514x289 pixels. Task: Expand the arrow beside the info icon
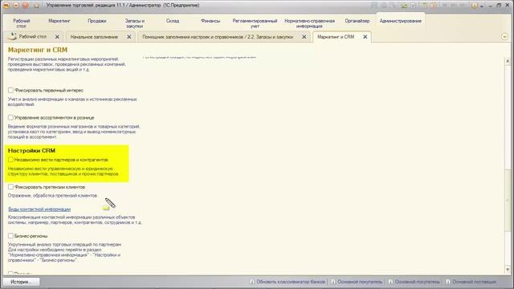(x=482, y=6)
